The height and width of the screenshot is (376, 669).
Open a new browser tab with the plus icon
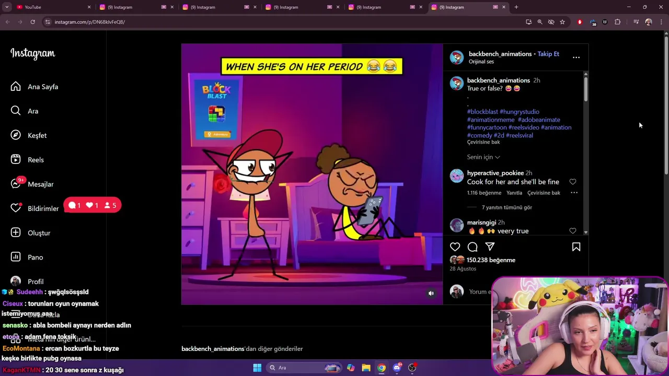click(x=516, y=7)
